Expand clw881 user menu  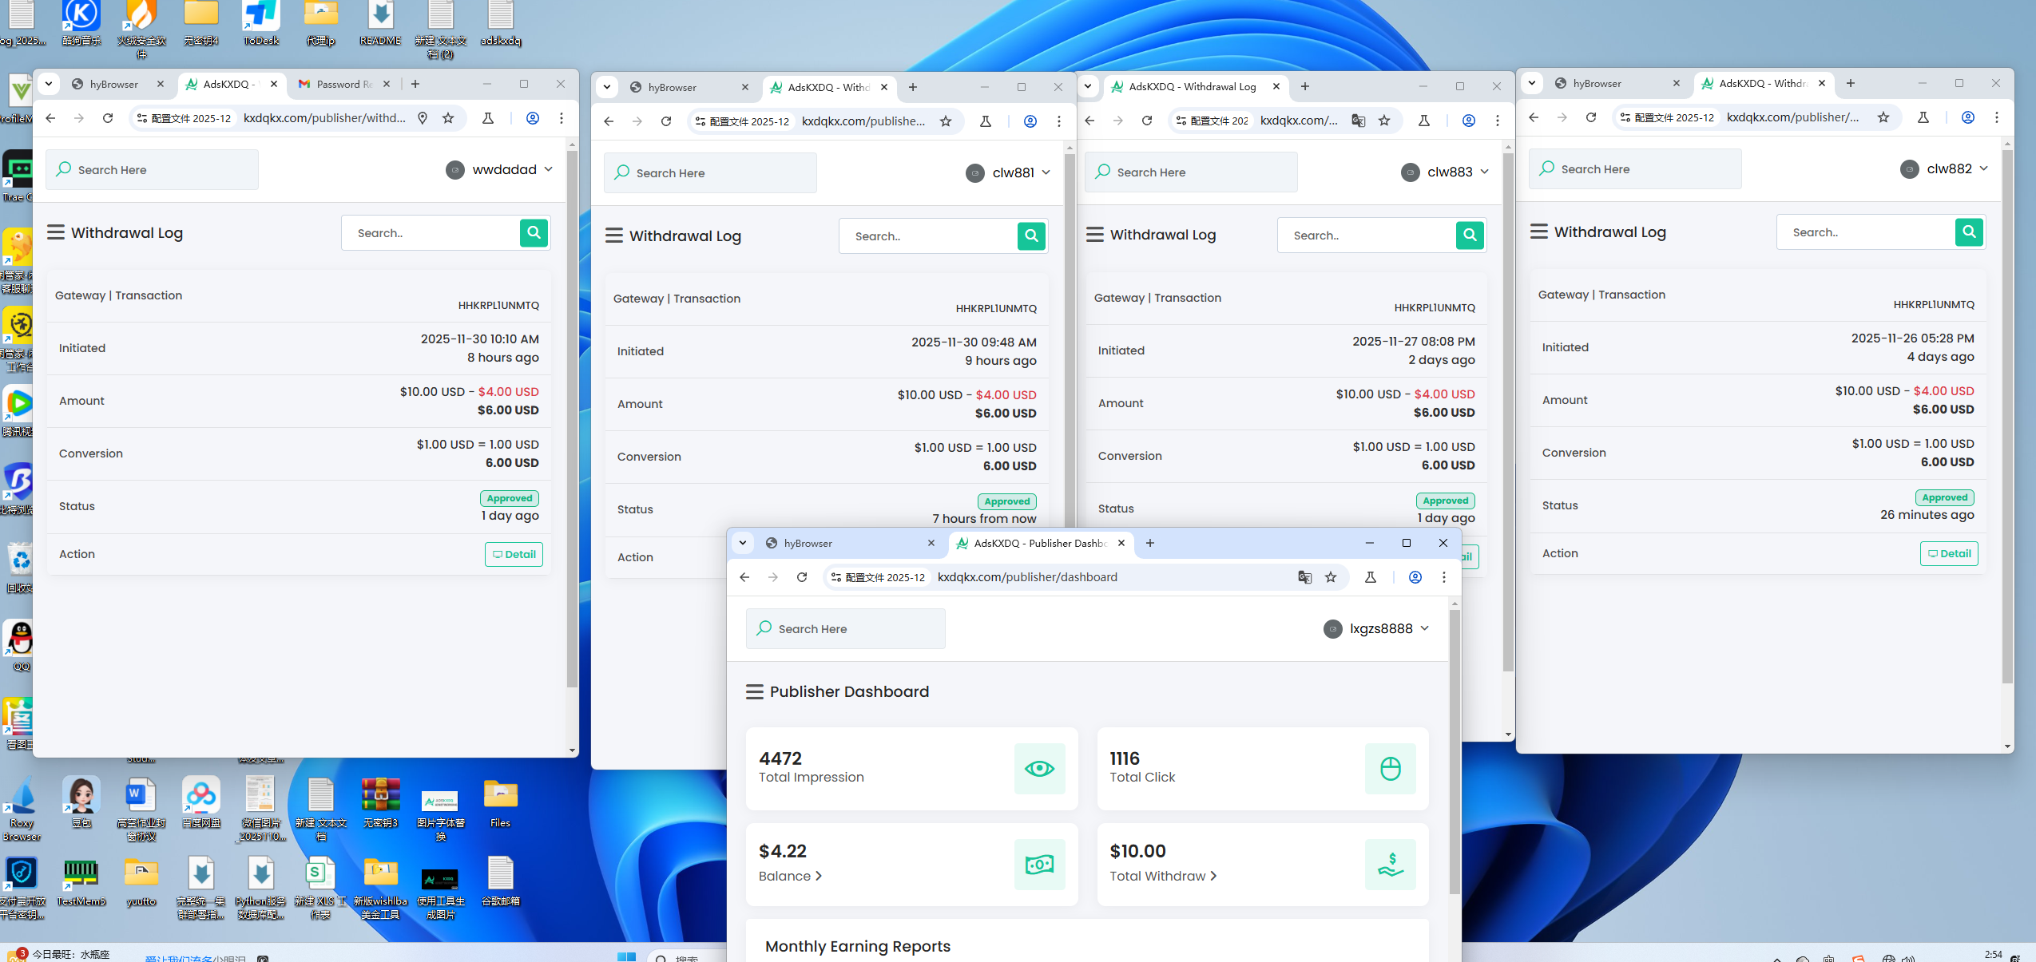[x=1009, y=173]
